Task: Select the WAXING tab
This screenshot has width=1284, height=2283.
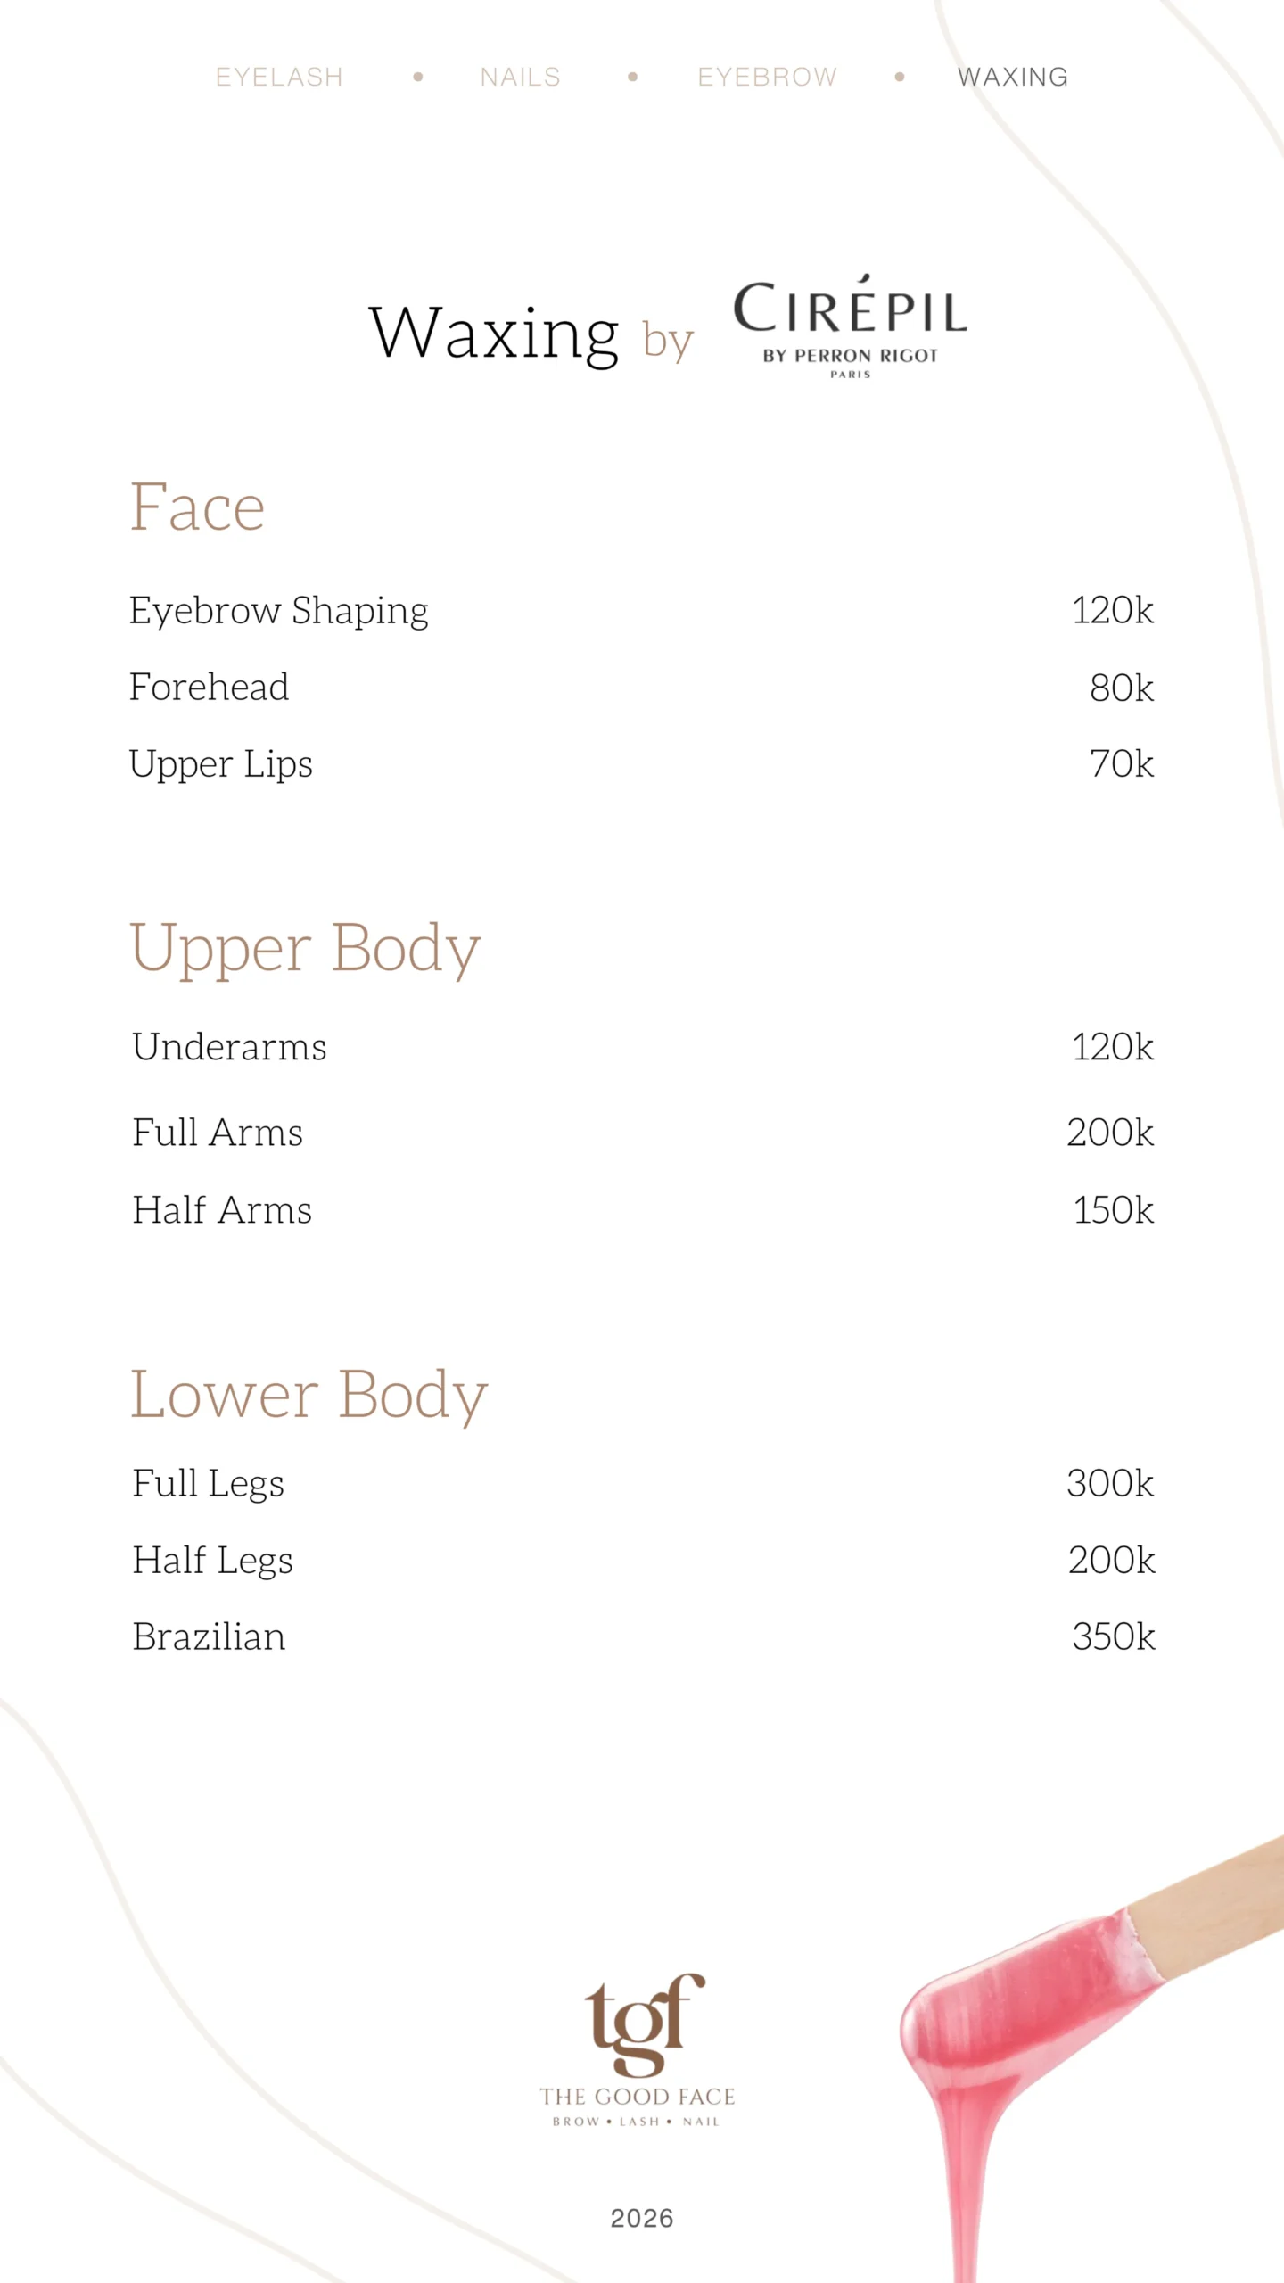Action: (x=1013, y=78)
